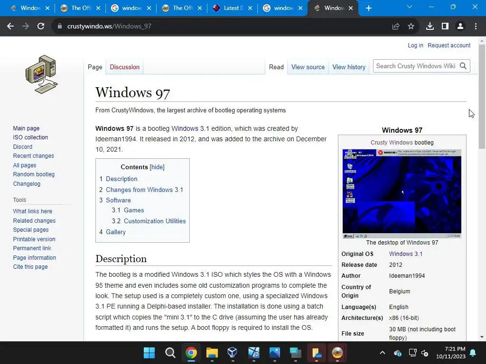
Task: Switch to the Latest D browser tab
Action: pyautogui.click(x=232, y=9)
